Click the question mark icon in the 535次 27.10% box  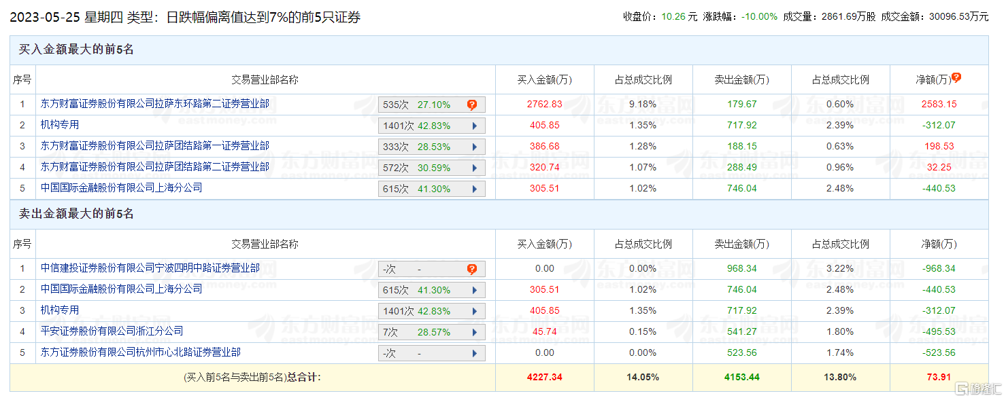tap(472, 105)
